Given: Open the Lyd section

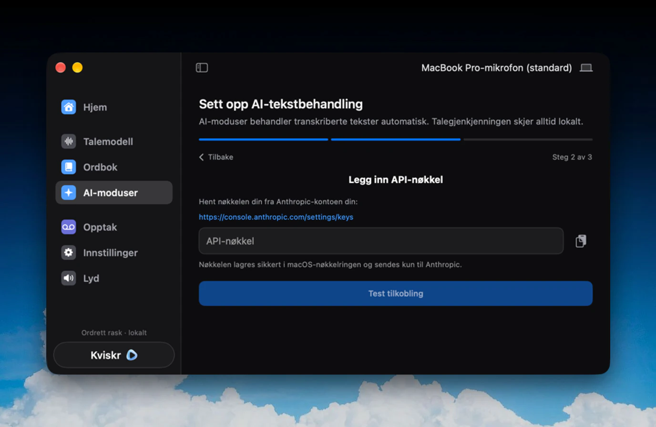Looking at the screenshot, I should [114, 278].
